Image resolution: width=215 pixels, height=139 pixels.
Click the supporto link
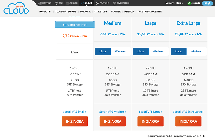point(196,3)
